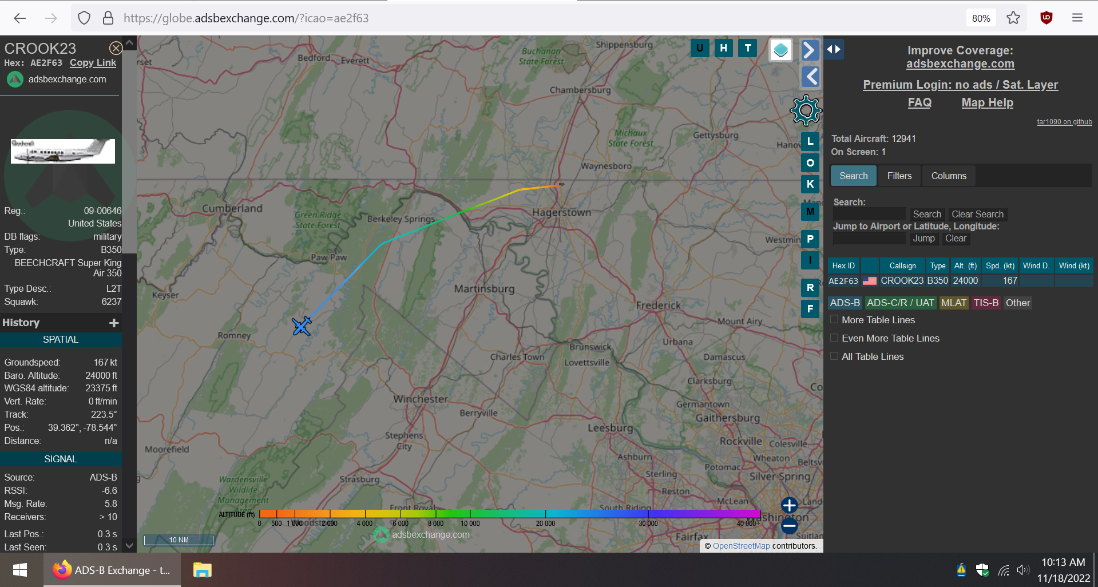Click the MLAT source legend
Viewport: 1098px width, 587px height.
click(954, 303)
